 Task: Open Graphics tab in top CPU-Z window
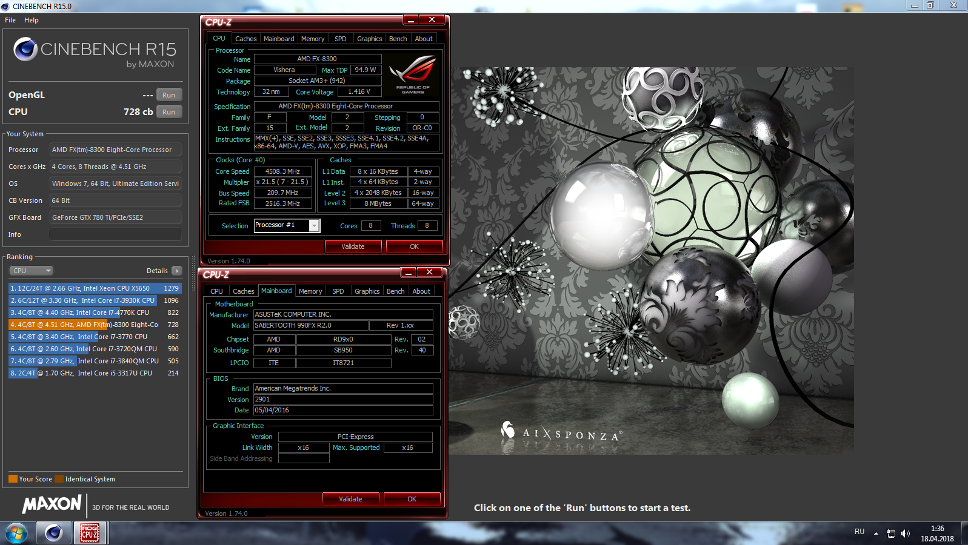(370, 39)
